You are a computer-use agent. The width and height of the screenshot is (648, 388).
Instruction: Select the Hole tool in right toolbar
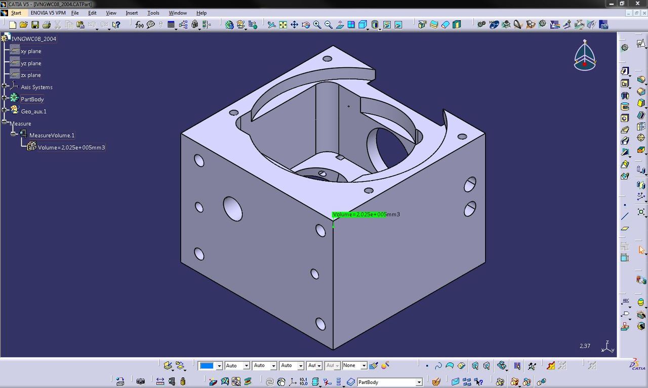pyautogui.click(x=625, y=118)
